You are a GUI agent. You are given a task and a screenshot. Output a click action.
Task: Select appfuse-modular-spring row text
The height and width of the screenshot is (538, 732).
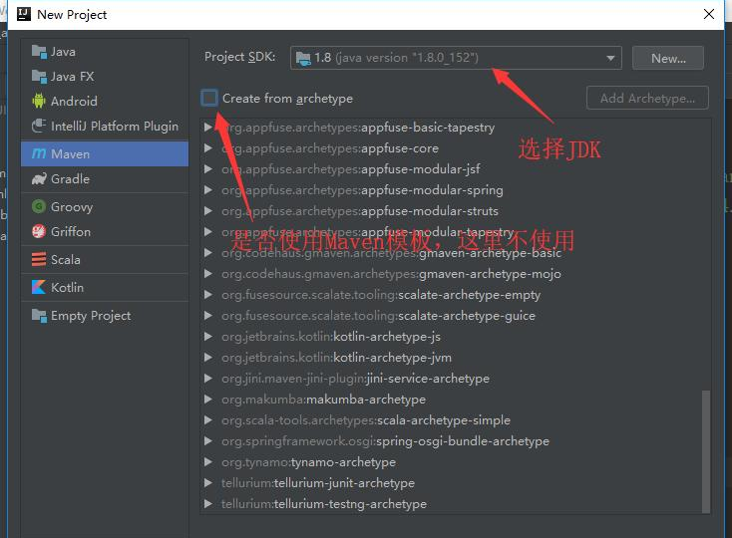362,190
